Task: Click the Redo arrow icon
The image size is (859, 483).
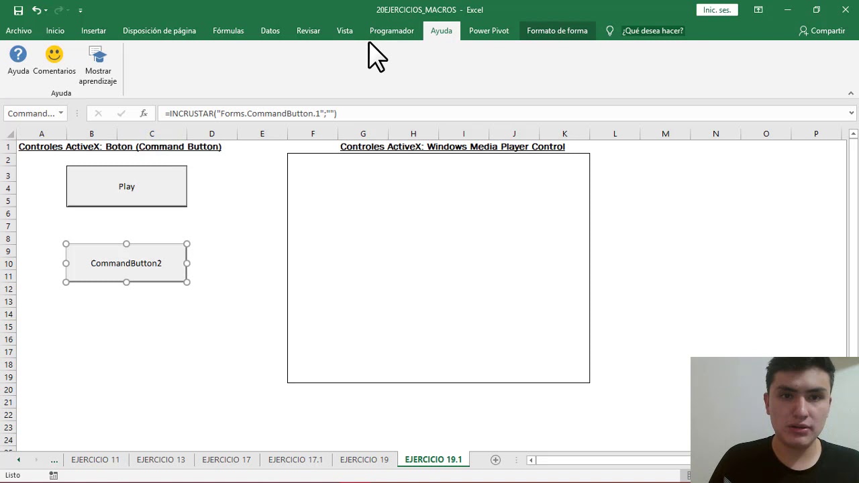Action: [x=58, y=10]
